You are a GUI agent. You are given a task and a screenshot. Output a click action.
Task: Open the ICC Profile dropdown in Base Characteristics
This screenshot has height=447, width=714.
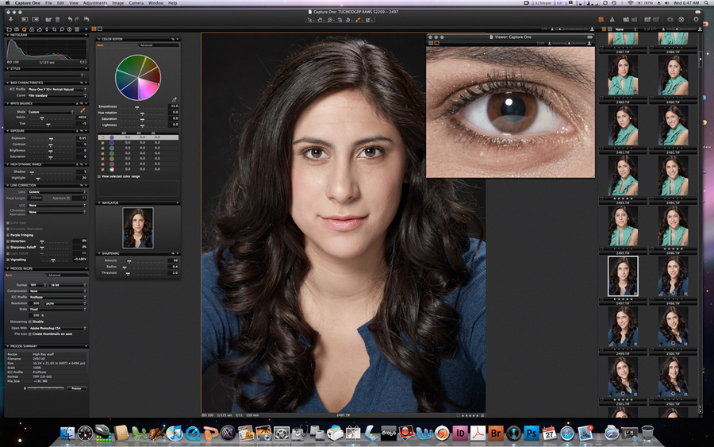point(56,89)
